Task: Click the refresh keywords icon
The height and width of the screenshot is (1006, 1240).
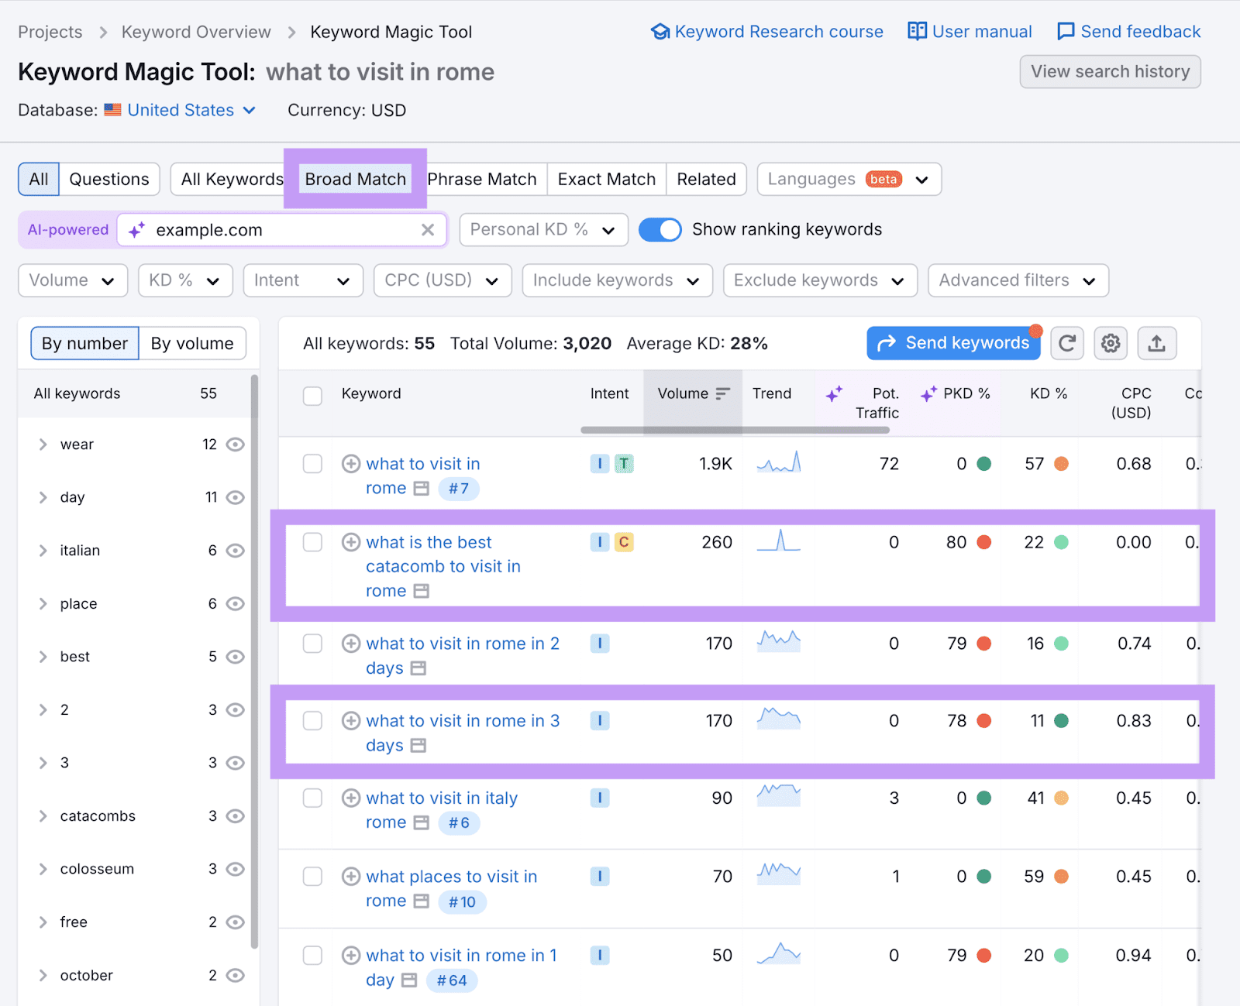Action: click(1067, 343)
